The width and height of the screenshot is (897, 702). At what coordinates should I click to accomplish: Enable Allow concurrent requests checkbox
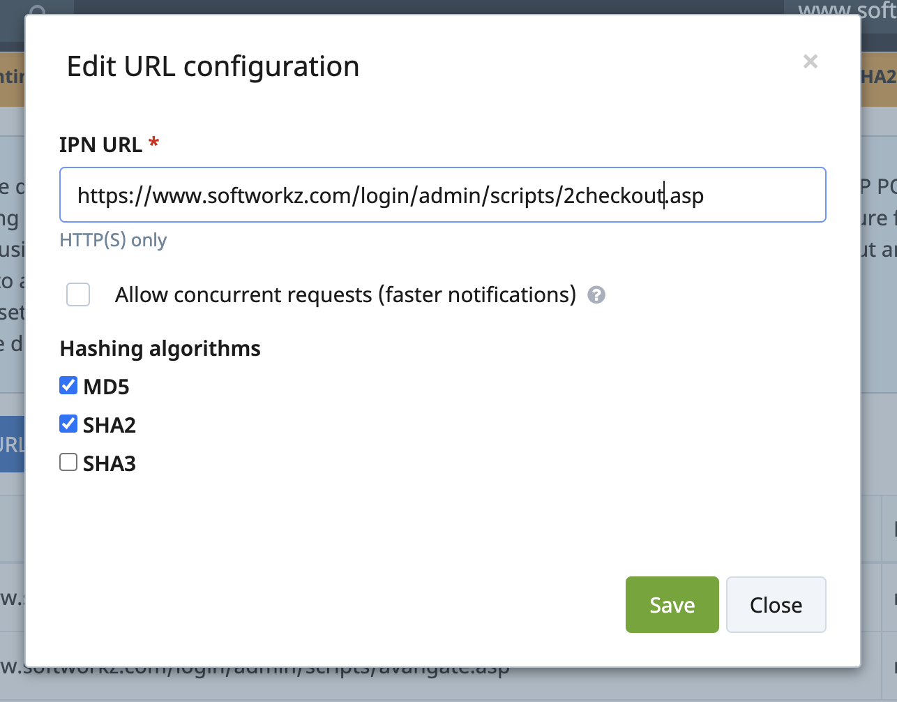tap(78, 294)
